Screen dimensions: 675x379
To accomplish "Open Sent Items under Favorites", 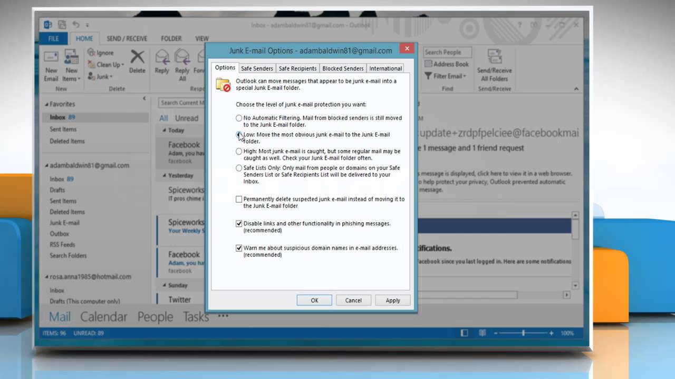I will [x=63, y=129].
